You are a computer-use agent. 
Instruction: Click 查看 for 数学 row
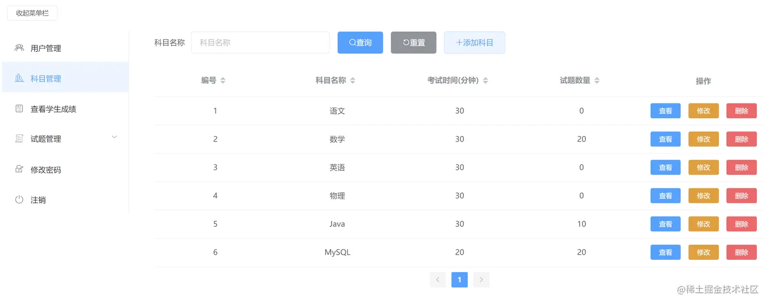click(x=665, y=139)
